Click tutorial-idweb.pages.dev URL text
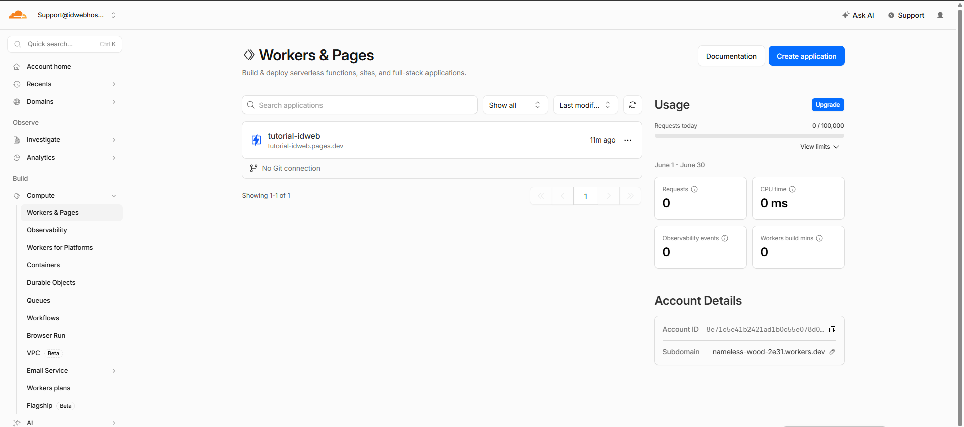This screenshot has height=427, width=964. coord(305,146)
